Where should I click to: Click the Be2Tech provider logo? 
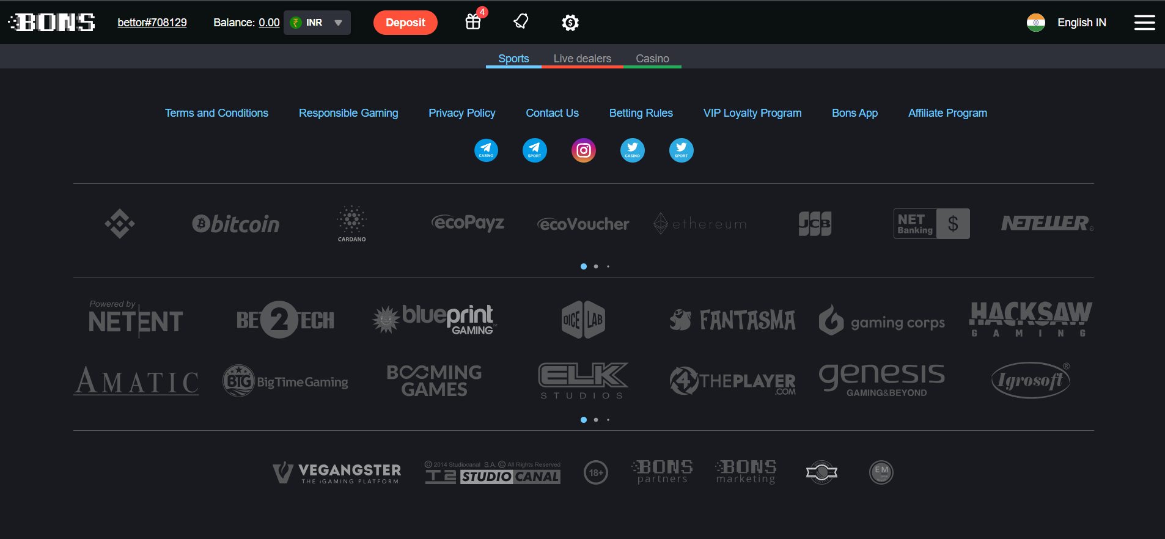(x=285, y=320)
